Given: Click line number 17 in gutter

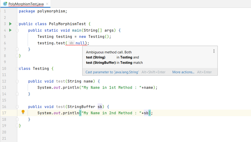Looking at the screenshot, I should coord(4,113).
